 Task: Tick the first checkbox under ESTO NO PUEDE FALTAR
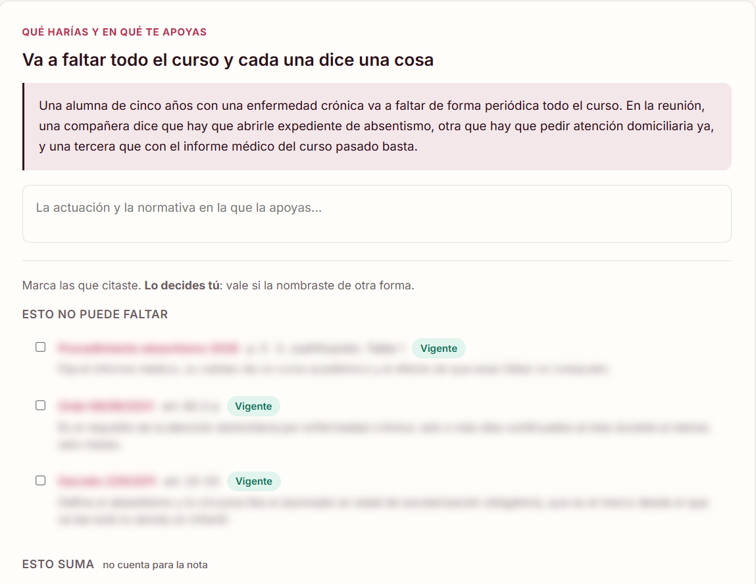(x=41, y=347)
